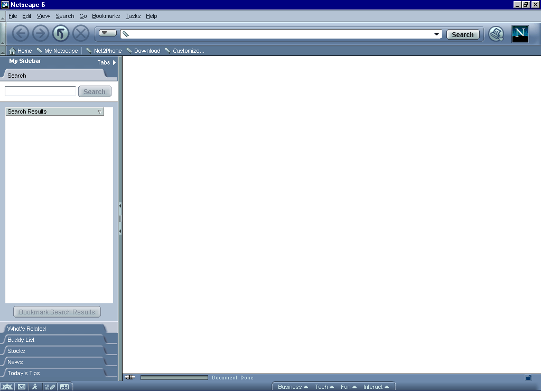541x391 pixels.
Task: Open the URL history dropdown arrow
Action: (436, 34)
